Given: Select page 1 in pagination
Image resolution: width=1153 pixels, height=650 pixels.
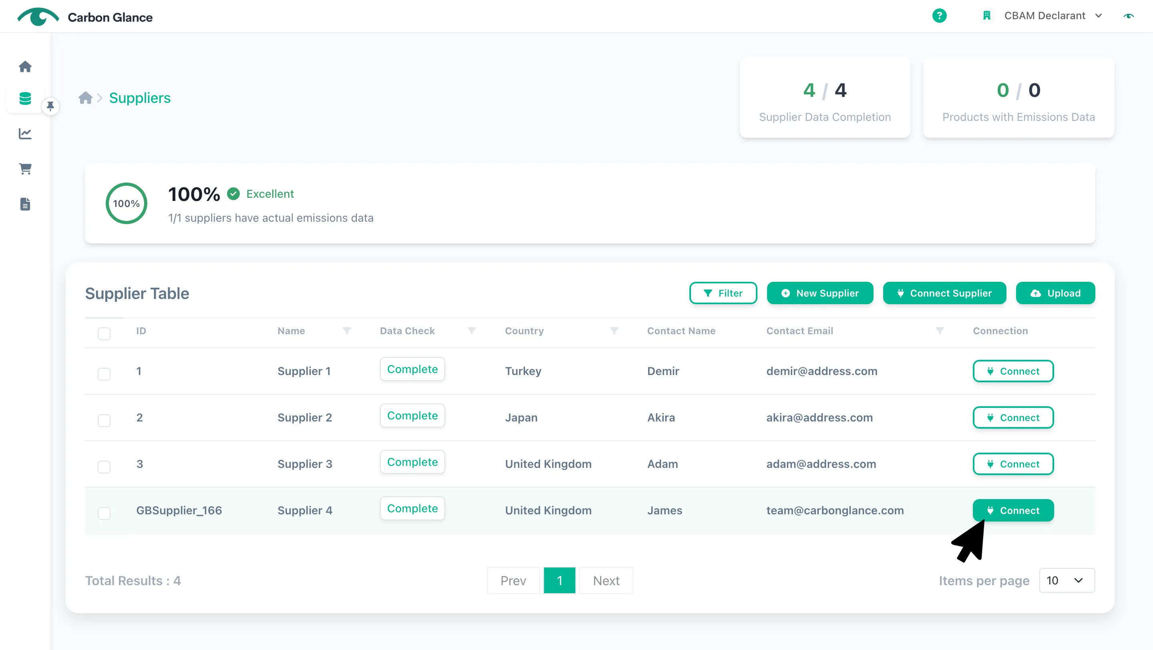Looking at the screenshot, I should tap(560, 580).
